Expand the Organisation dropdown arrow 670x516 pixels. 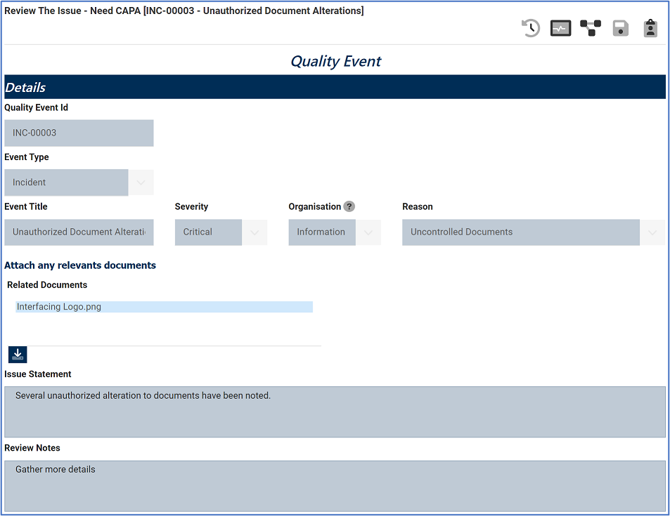(x=368, y=232)
